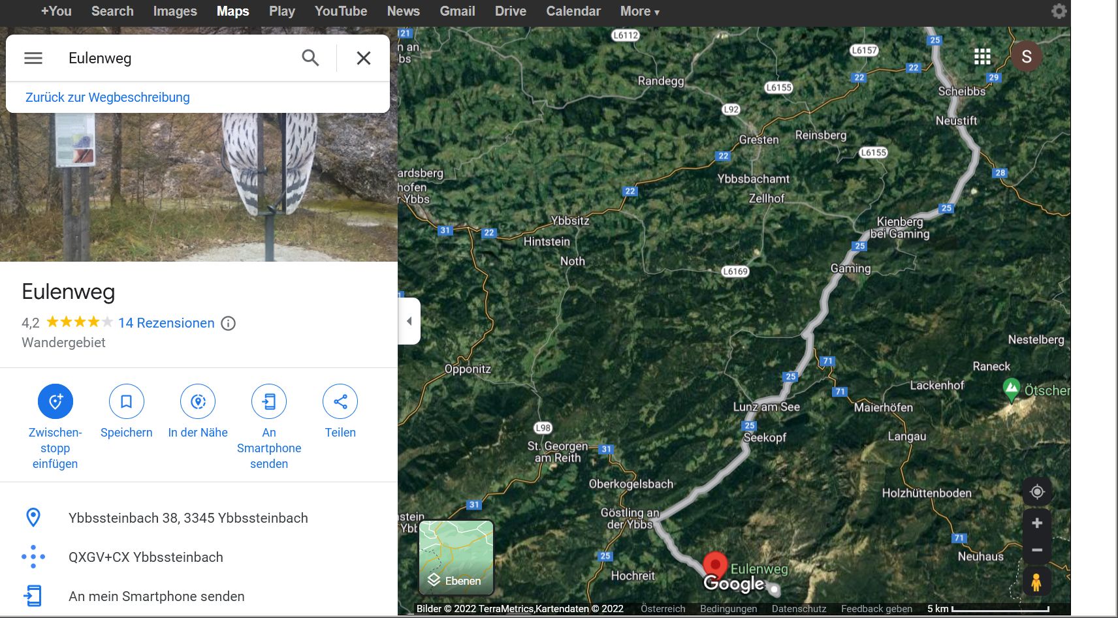The height and width of the screenshot is (618, 1118).
Task: Open Calendar in the top bar
Action: (573, 11)
